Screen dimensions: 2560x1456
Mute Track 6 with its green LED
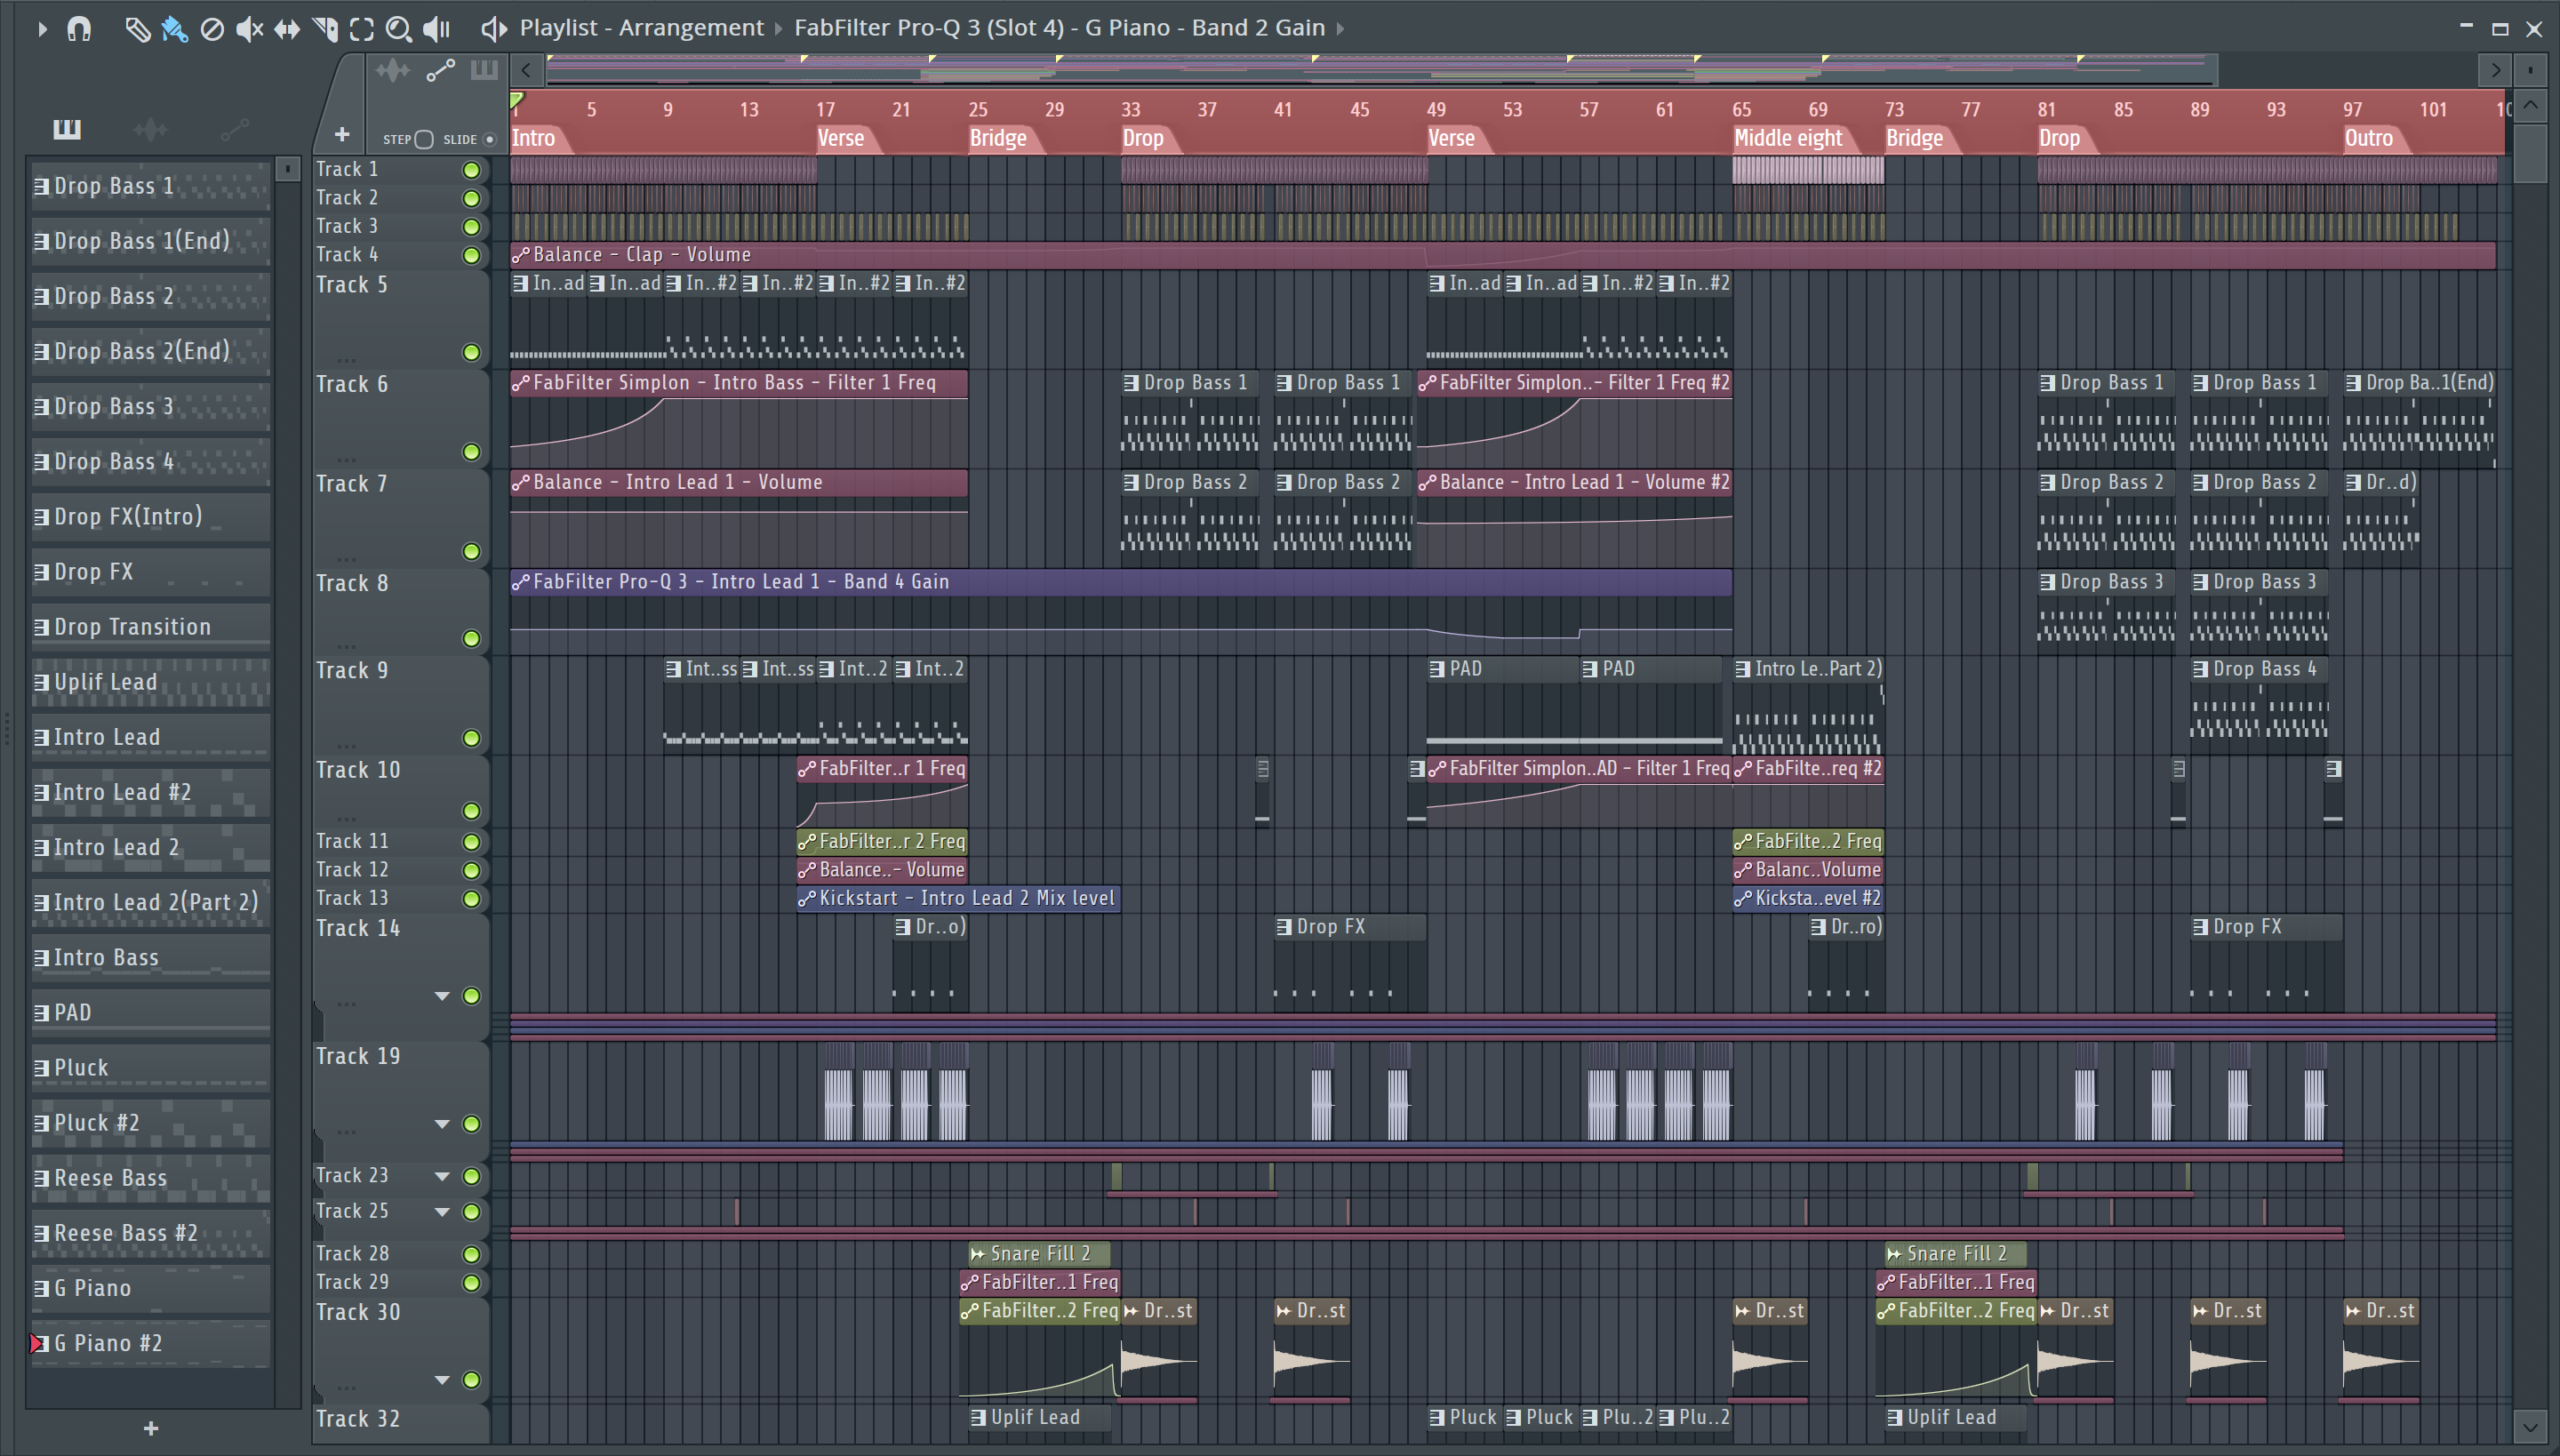point(471,452)
